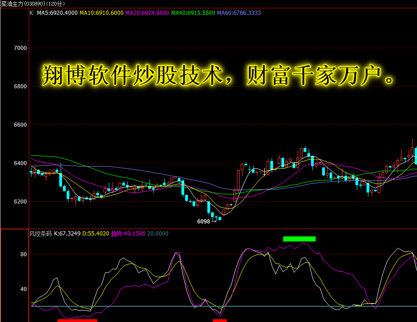Click the 6400 price axis label
The width and height of the screenshot is (417, 322).
(x=20, y=163)
